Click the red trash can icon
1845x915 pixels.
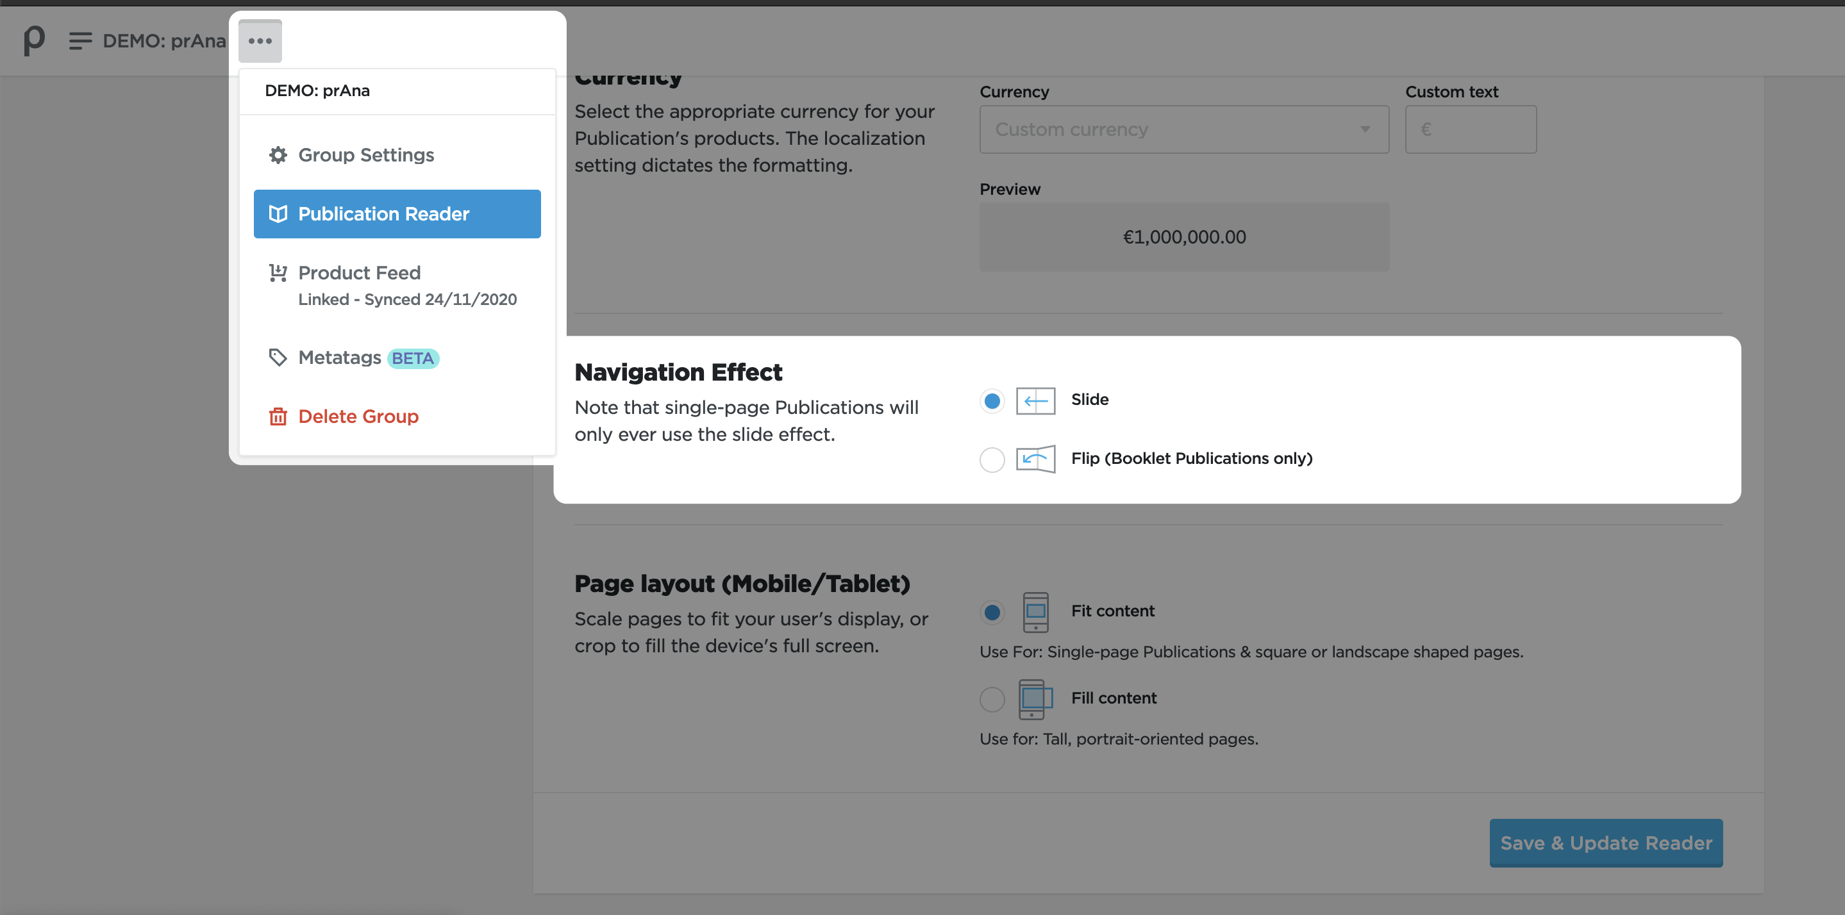(278, 416)
